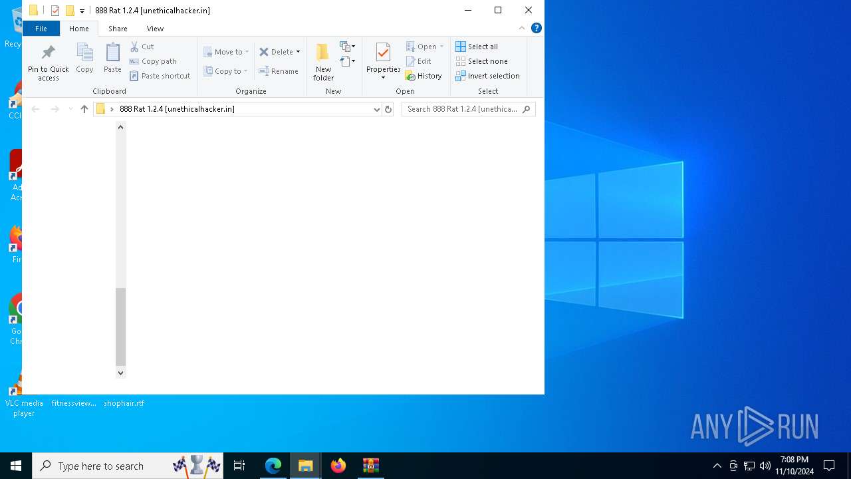Open the Move to dropdown
The width and height of the screenshot is (851, 479).
click(226, 52)
